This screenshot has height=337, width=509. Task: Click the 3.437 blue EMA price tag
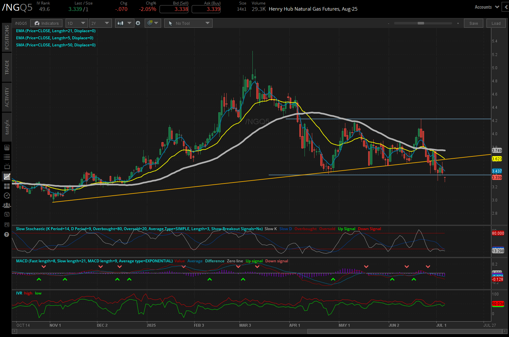coord(497,171)
